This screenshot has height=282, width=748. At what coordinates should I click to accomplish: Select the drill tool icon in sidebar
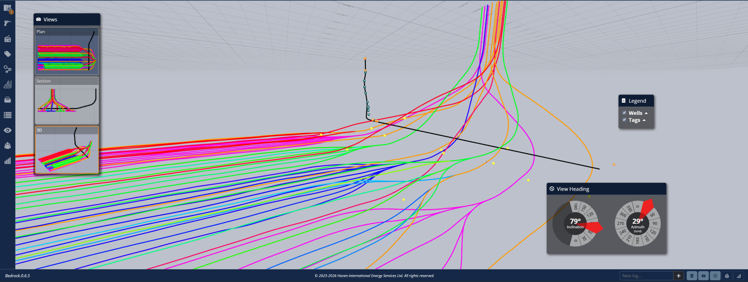pos(7,23)
